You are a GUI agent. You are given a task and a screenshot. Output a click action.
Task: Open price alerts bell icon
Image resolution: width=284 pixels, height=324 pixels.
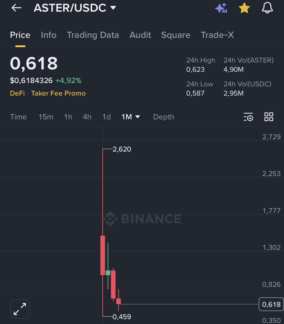point(267,8)
